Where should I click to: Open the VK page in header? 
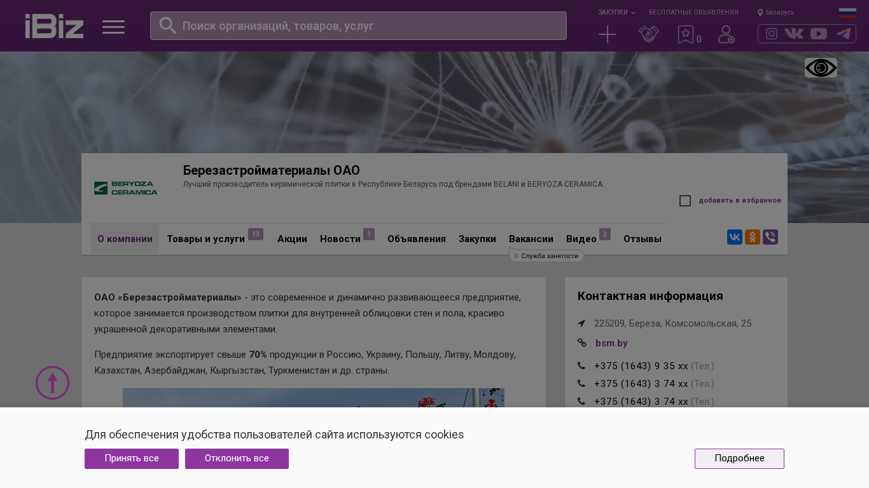click(x=794, y=34)
